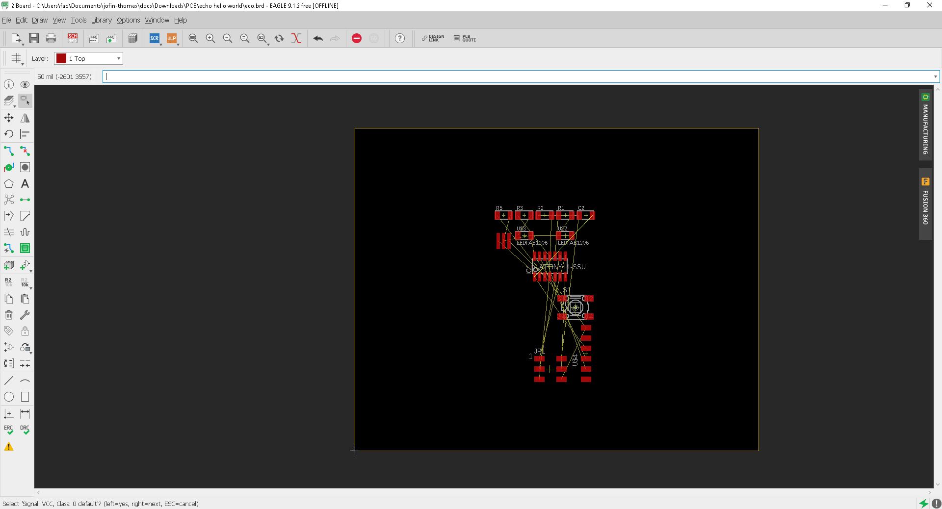
Task: Select the Rectangle drawing tool
Action: (x=25, y=397)
